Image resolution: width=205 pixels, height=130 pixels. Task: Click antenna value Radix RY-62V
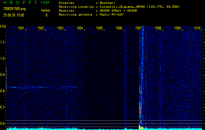click(111, 15)
